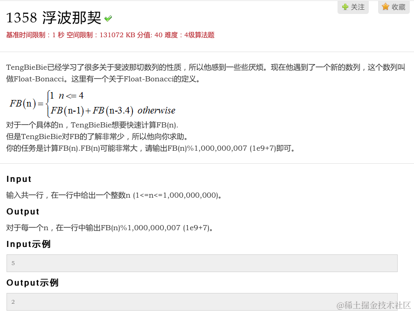Click the Input示例 heading
The height and width of the screenshot is (313, 414).
pos(28,244)
